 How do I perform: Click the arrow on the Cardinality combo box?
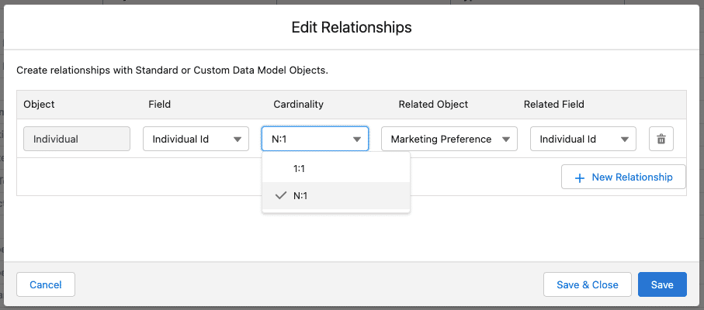tap(357, 139)
